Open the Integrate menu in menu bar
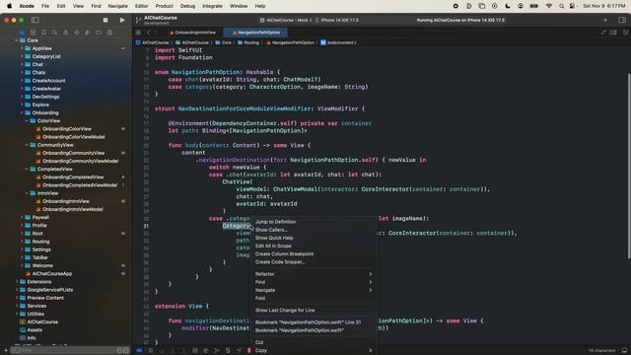631x355 pixels. tap(212, 6)
